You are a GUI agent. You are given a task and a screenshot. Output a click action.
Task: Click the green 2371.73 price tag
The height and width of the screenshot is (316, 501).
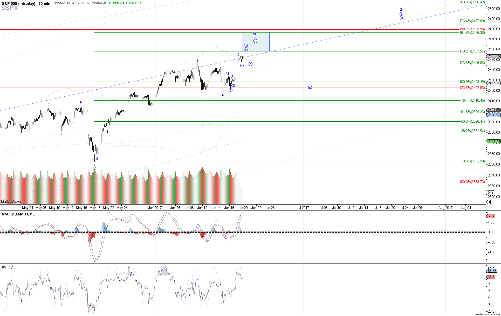tap(493, 142)
